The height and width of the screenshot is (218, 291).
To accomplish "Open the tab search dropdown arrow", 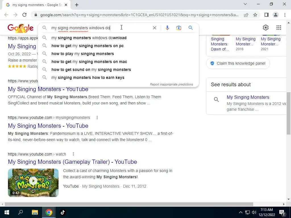I will click(245, 4).
